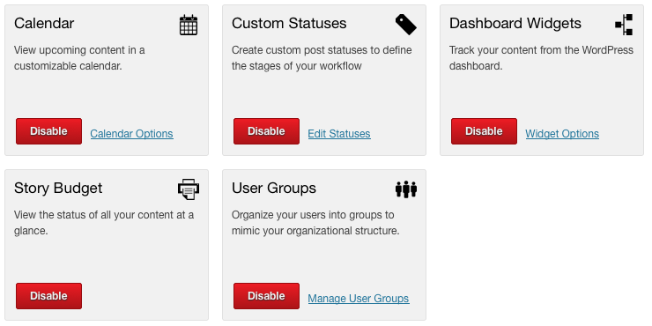Disable the Calendar module

(48, 131)
